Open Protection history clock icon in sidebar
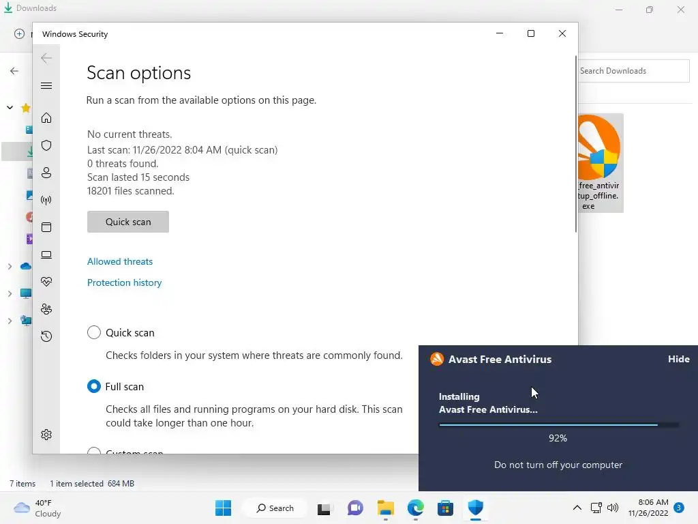 point(46,336)
